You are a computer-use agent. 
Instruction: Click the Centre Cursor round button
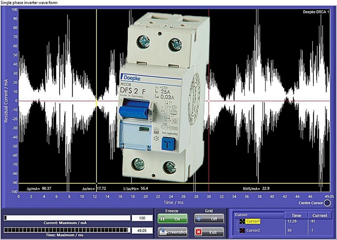(327, 203)
